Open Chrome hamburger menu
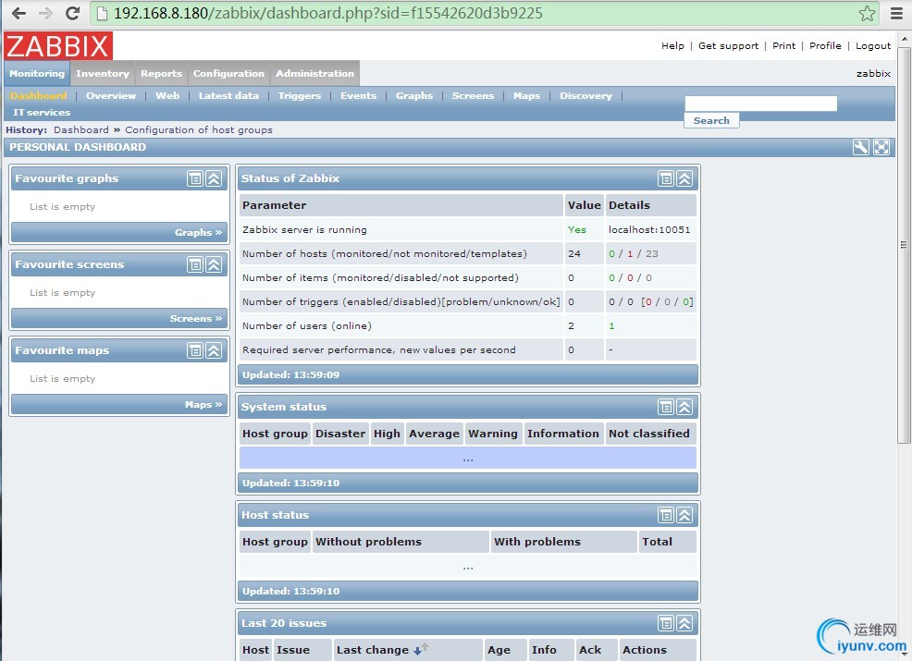Screen dimensions: 912x661 click(x=897, y=13)
